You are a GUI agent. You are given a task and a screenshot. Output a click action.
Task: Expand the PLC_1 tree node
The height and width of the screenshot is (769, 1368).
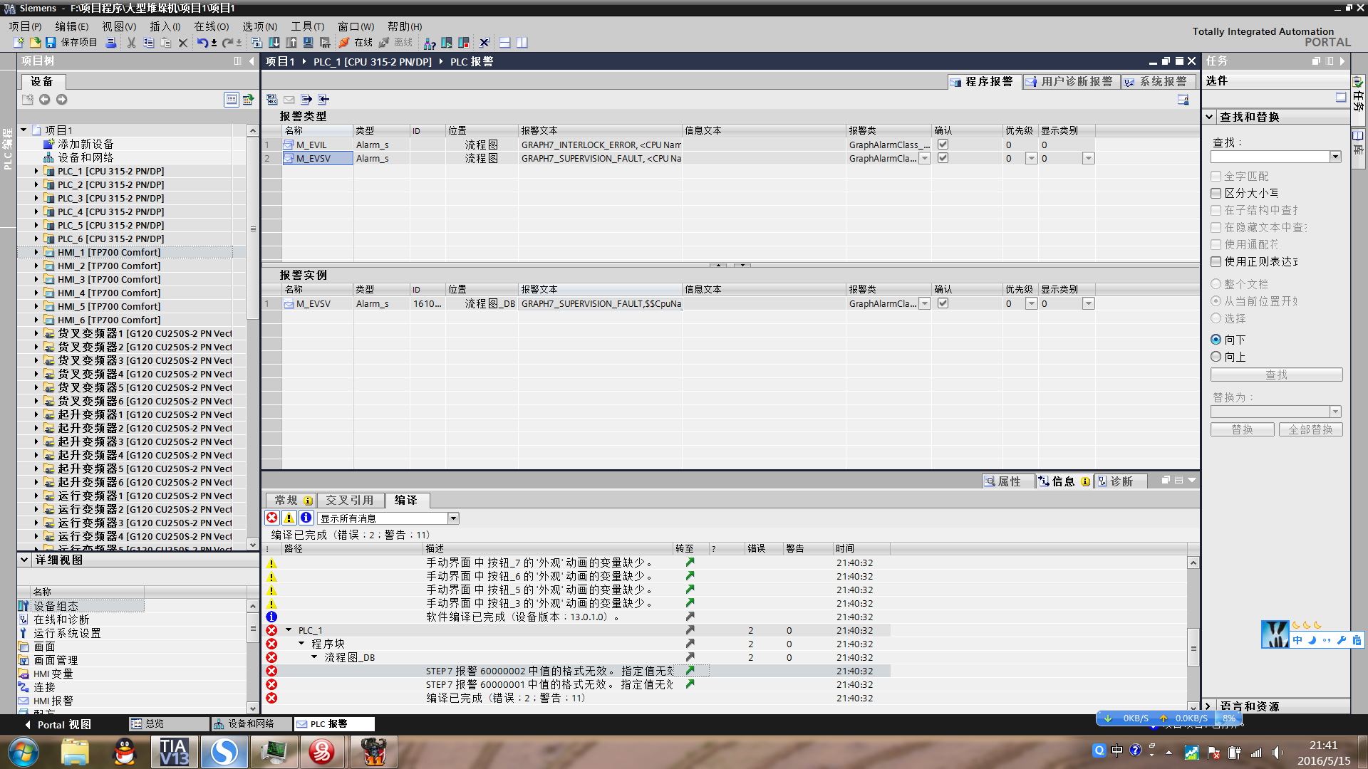point(36,171)
